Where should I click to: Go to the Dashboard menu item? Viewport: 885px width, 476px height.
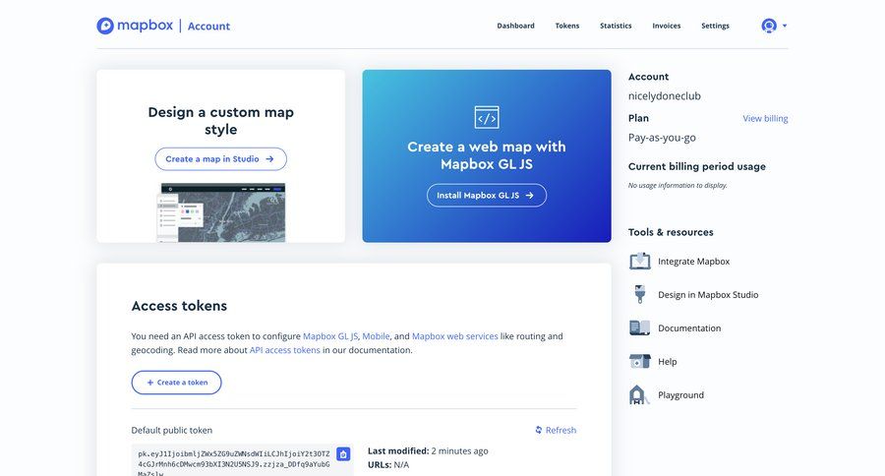pos(515,26)
